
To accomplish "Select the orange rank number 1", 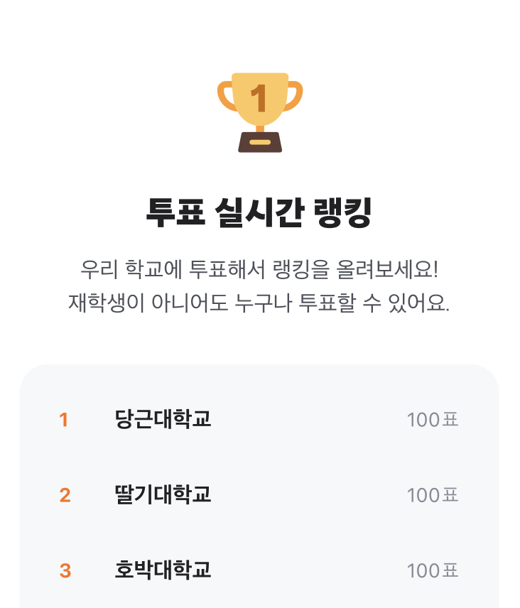I will (x=64, y=420).
